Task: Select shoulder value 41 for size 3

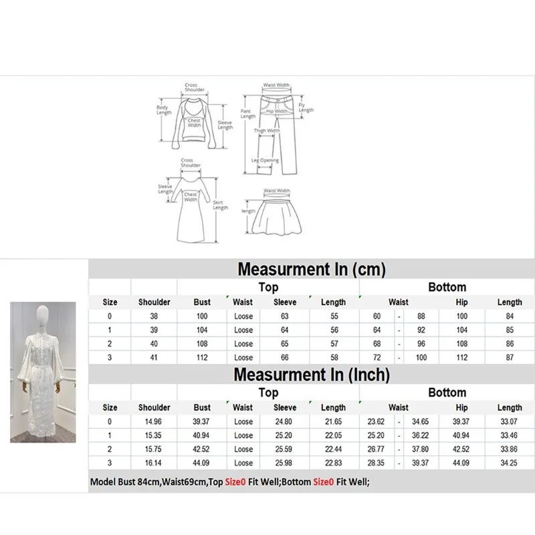Action: [154, 358]
